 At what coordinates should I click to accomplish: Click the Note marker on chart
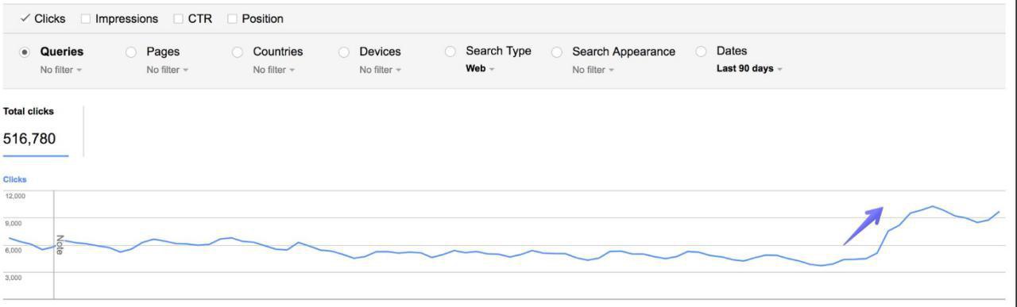(x=59, y=244)
